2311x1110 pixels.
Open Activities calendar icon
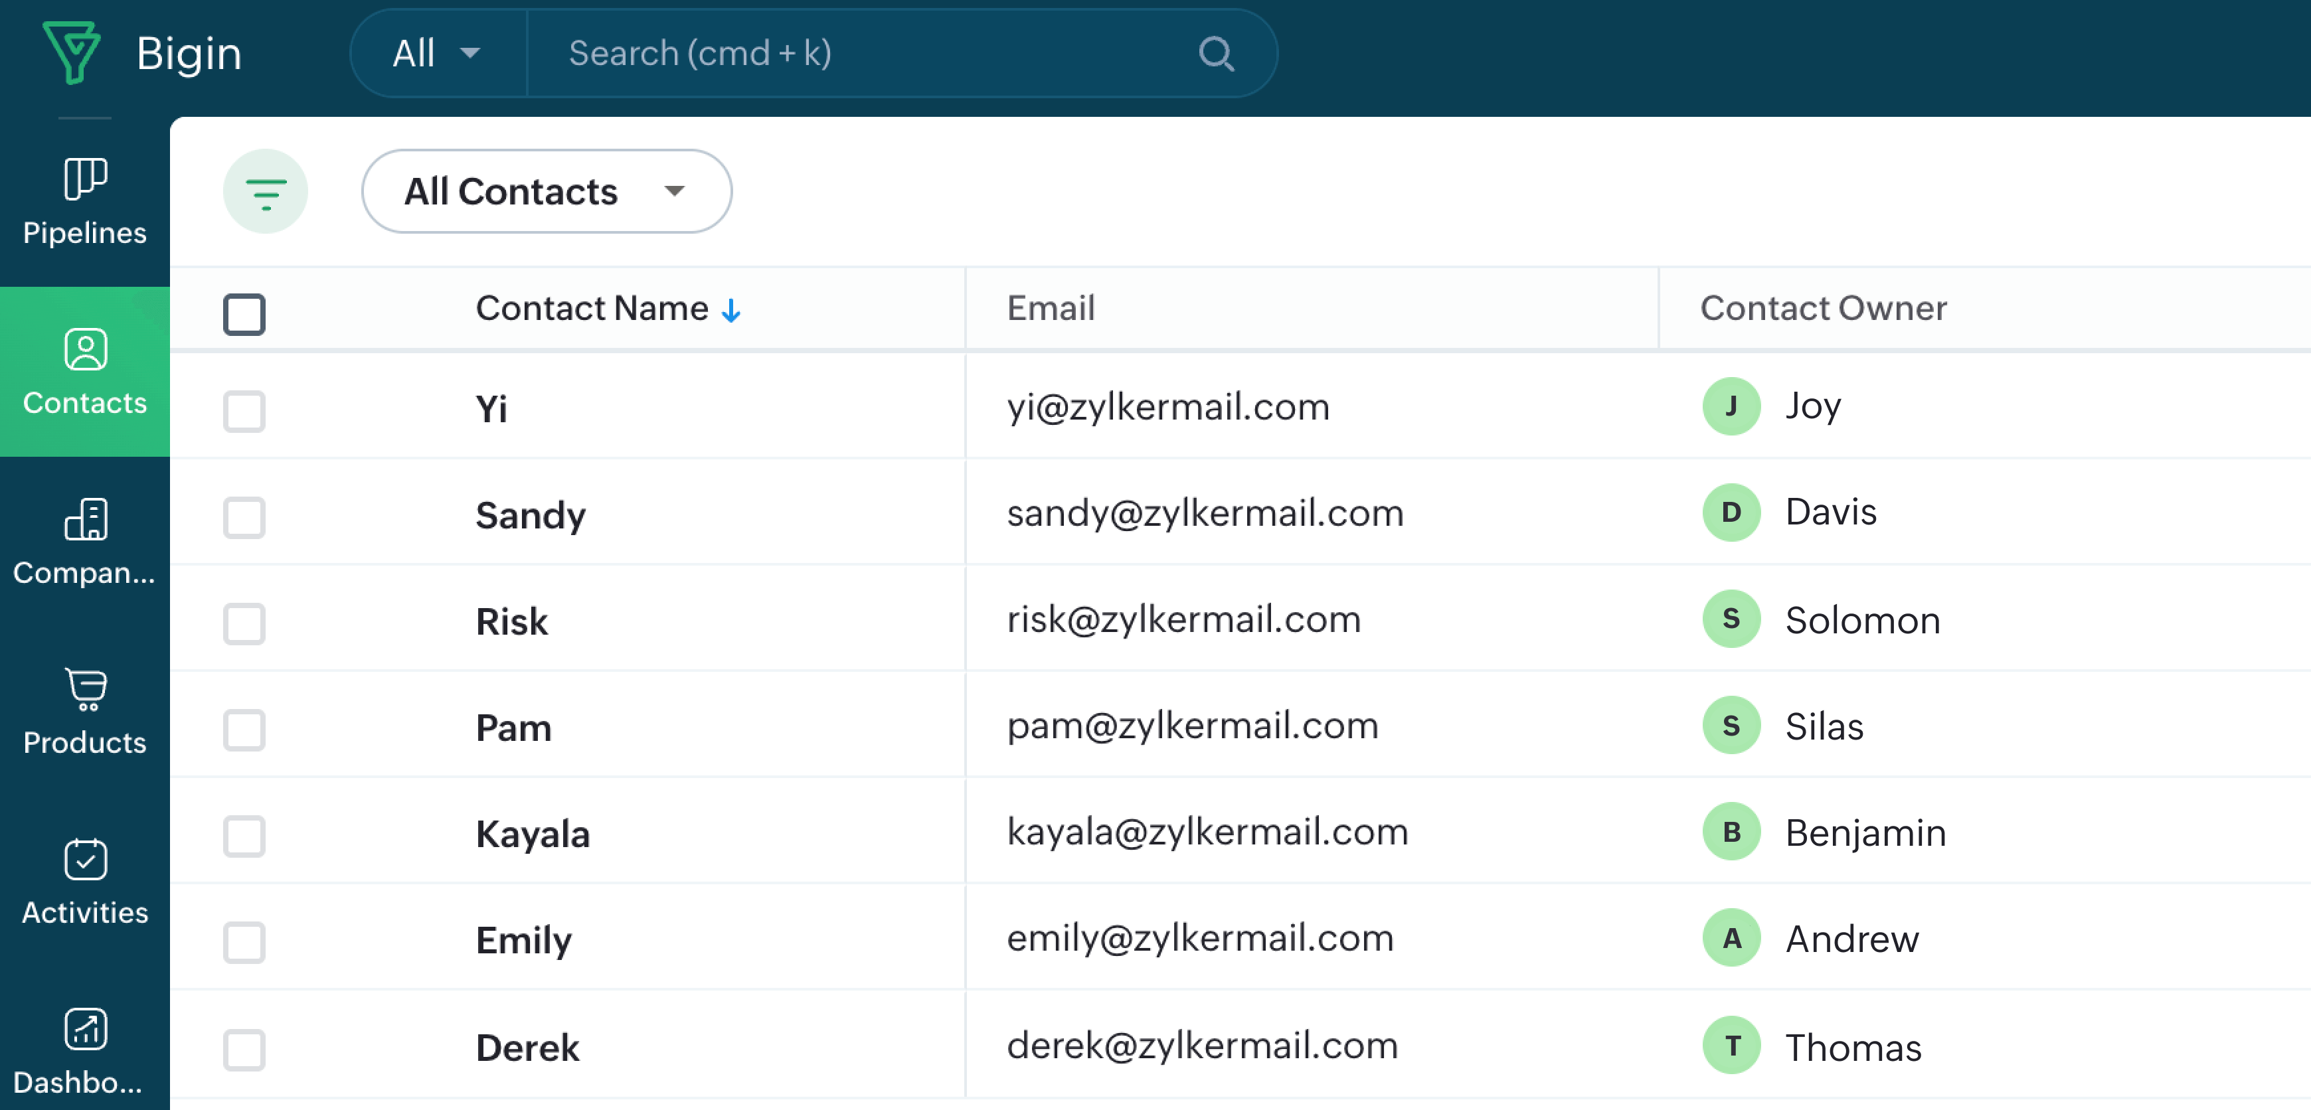(x=85, y=859)
